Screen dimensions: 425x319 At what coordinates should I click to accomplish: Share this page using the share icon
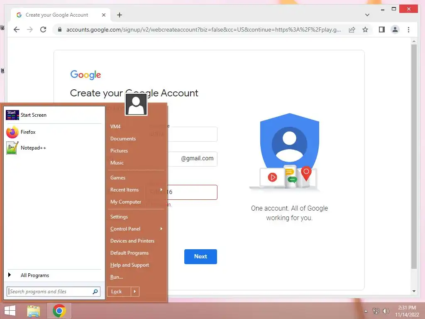coord(352,29)
